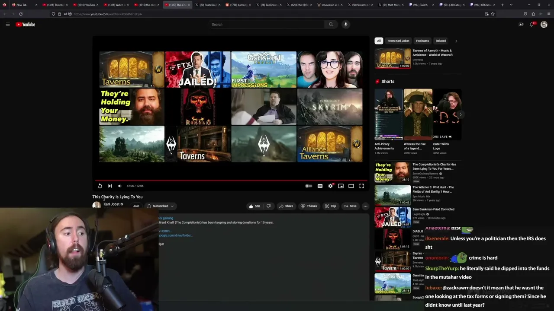The height and width of the screenshot is (311, 554).
Task: Open a new browser tab with plus
Action: click(x=502, y=5)
